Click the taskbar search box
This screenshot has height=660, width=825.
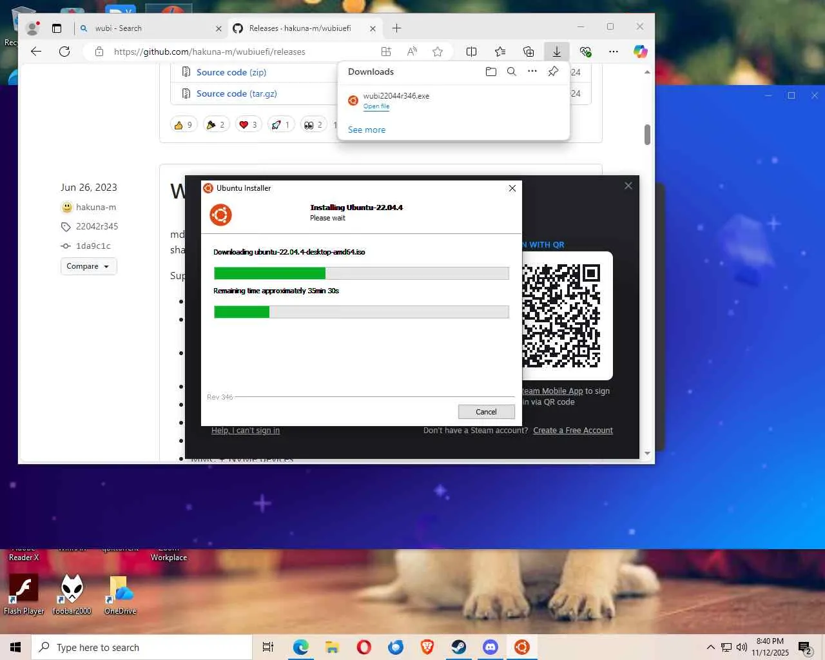pyautogui.click(x=142, y=647)
